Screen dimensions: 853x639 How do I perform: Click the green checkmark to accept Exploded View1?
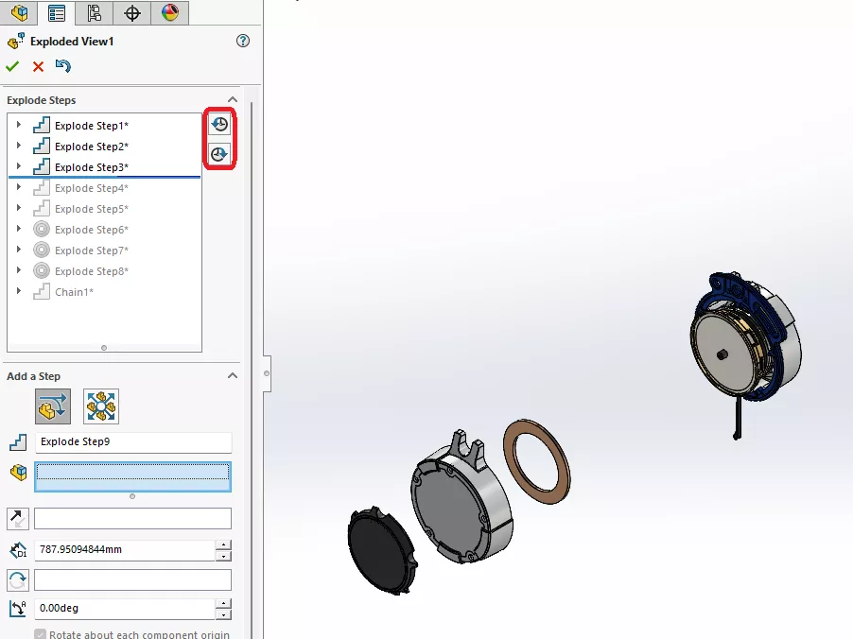12,66
